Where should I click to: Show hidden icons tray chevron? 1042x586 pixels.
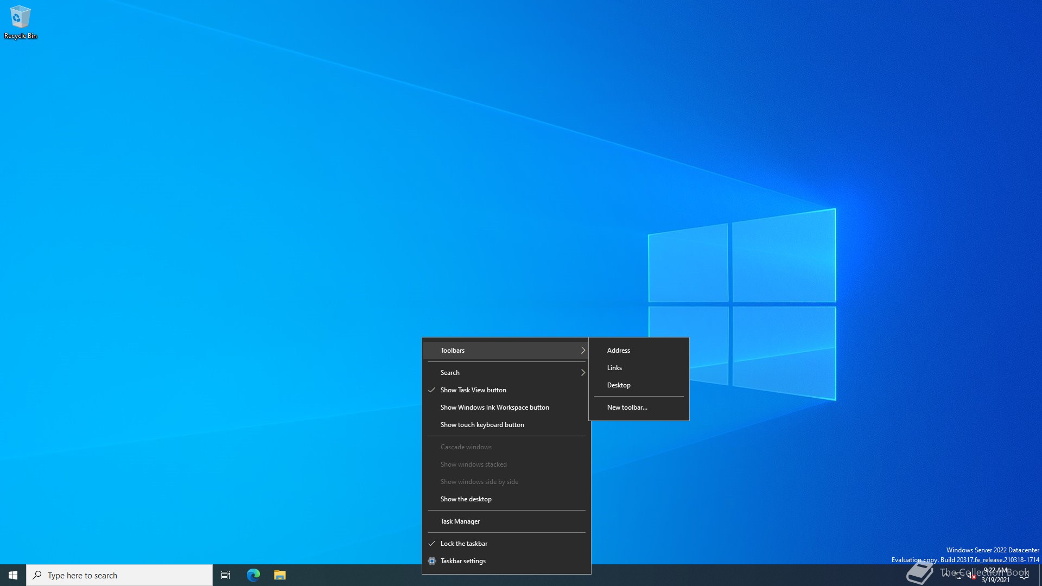tap(946, 575)
